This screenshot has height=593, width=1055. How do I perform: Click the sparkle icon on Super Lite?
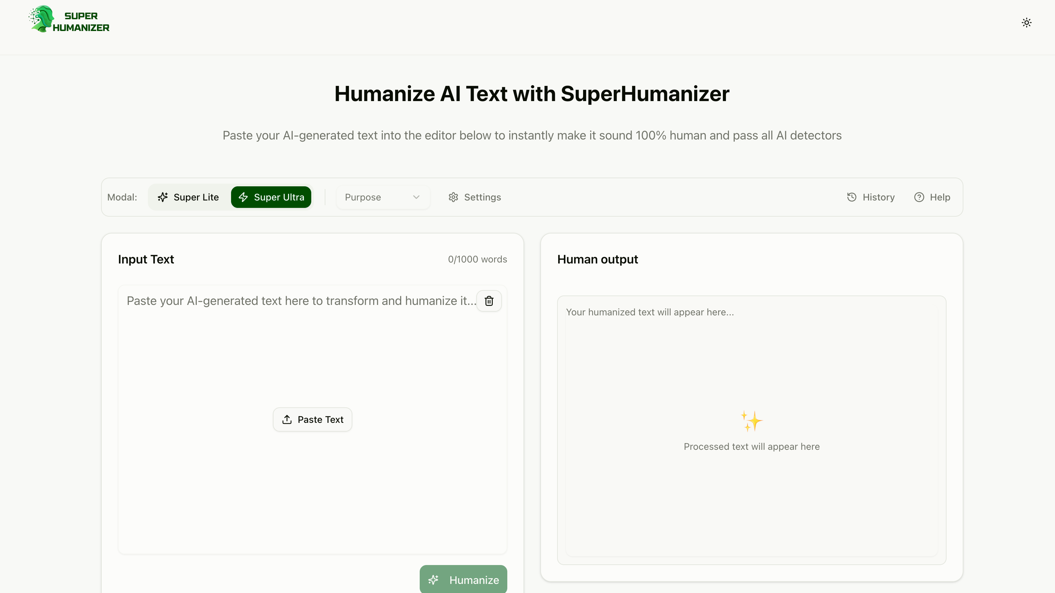[163, 197]
